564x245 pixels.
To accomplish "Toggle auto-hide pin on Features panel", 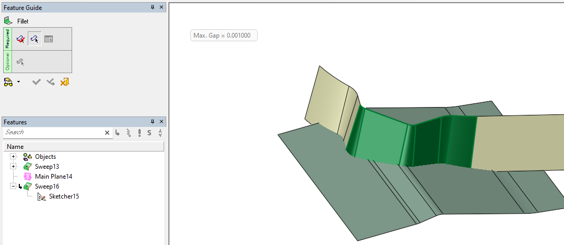I will [153, 122].
